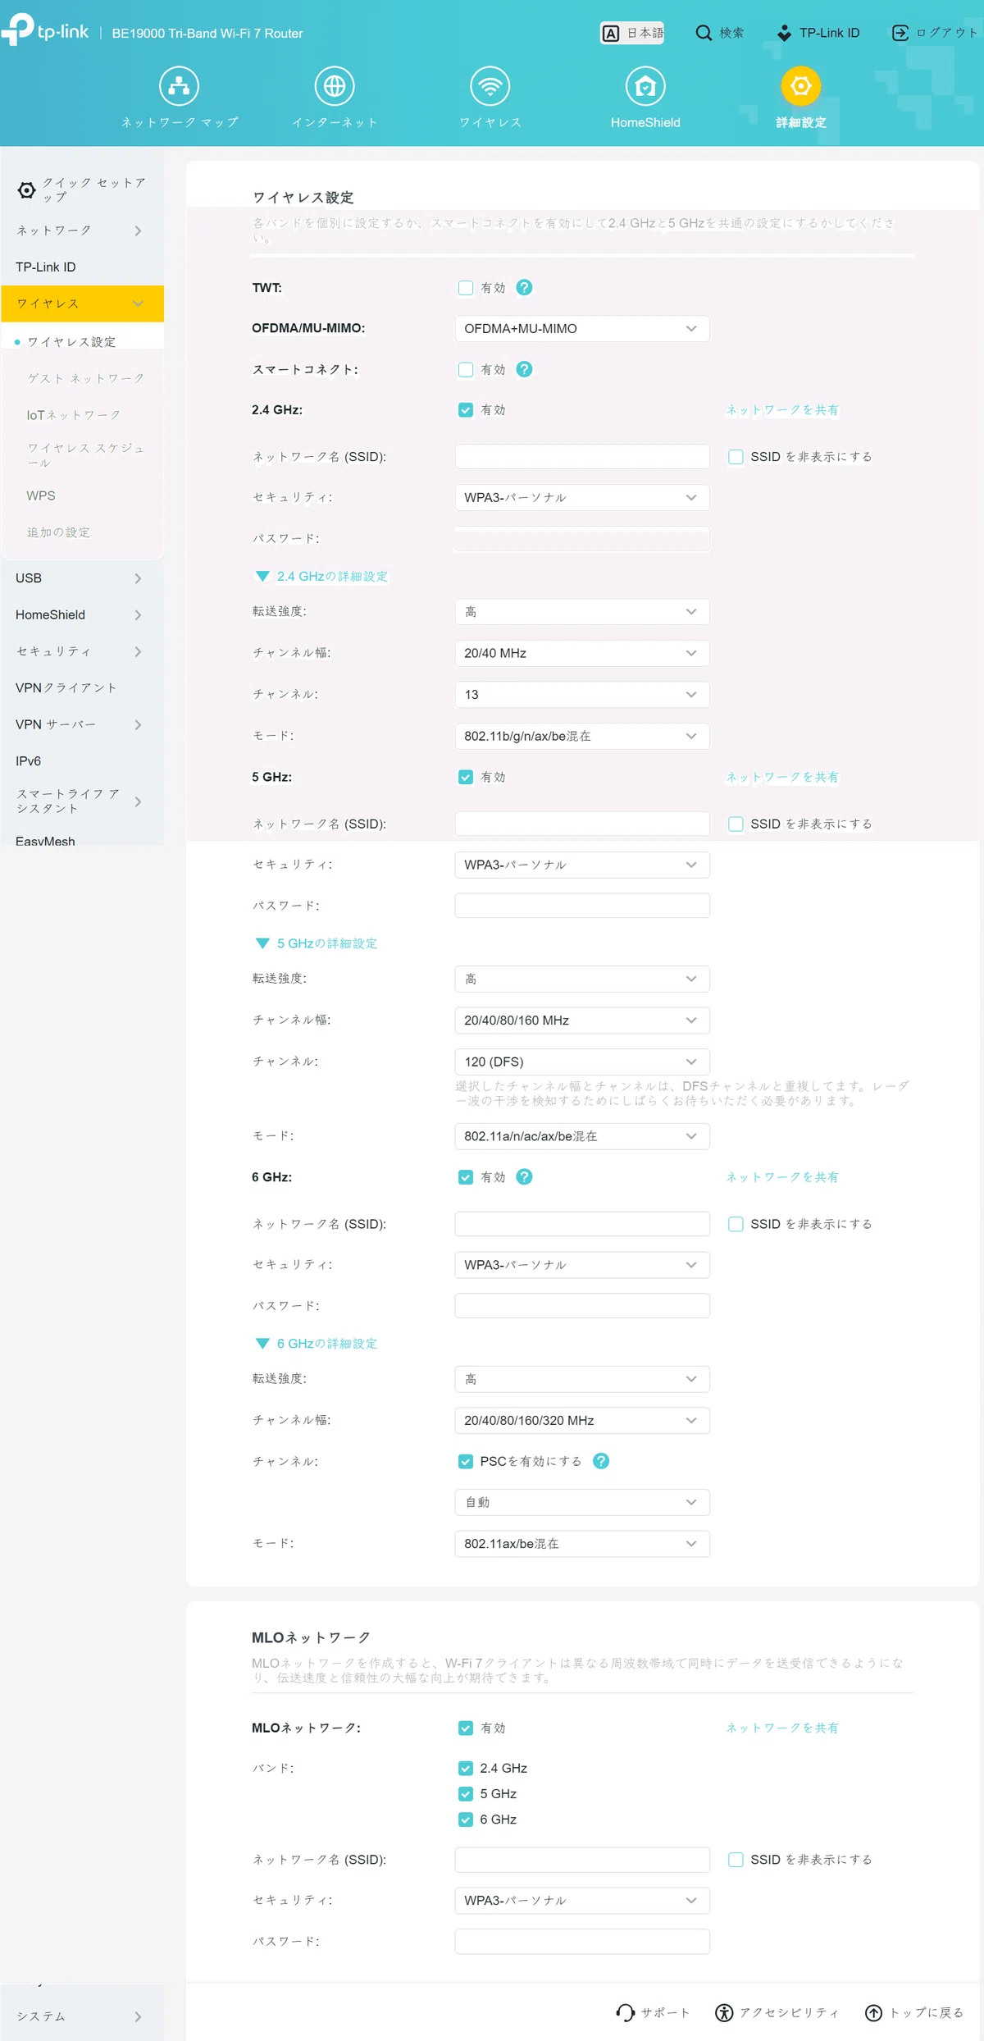Click the 2.4 GHz SSID input field
This screenshot has height=2041, width=984.
click(582, 457)
